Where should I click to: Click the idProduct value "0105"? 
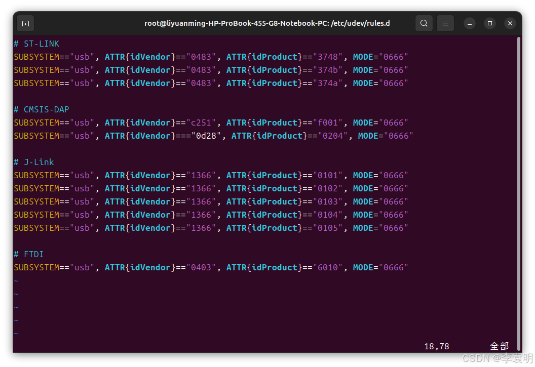tap(328, 228)
